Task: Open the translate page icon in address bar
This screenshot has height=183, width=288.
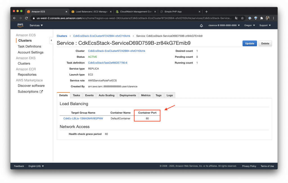Action: point(236,18)
